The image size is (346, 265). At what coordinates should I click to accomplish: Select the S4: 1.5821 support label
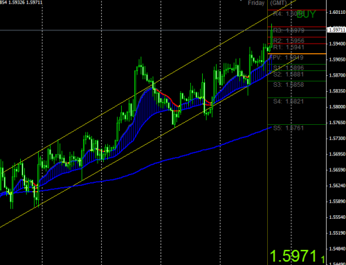click(x=289, y=101)
